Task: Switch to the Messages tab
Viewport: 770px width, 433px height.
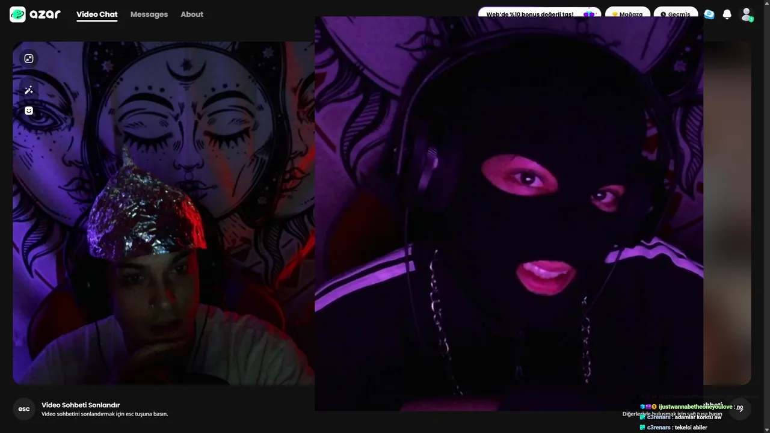Action: click(x=149, y=14)
